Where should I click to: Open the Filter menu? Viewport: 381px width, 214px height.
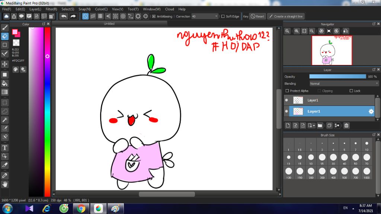pos(51,9)
